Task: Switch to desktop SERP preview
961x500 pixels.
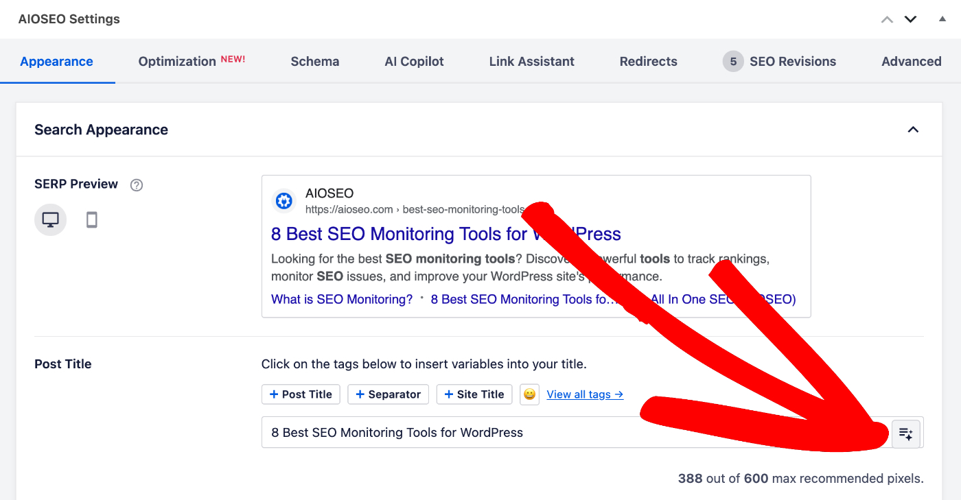Action: click(x=51, y=220)
